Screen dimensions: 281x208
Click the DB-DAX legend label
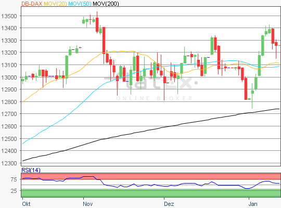[32, 4]
